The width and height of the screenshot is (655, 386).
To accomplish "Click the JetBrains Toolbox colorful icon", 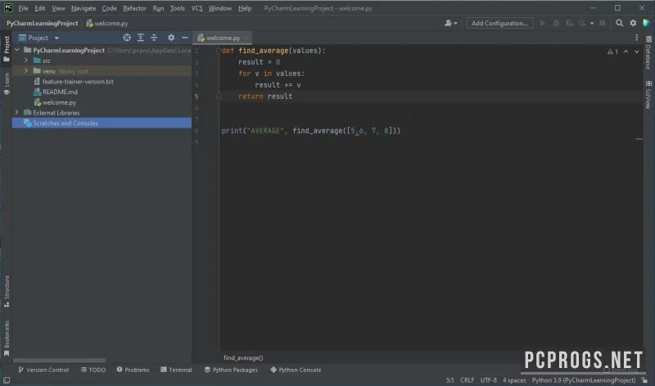I will pos(647,23).
